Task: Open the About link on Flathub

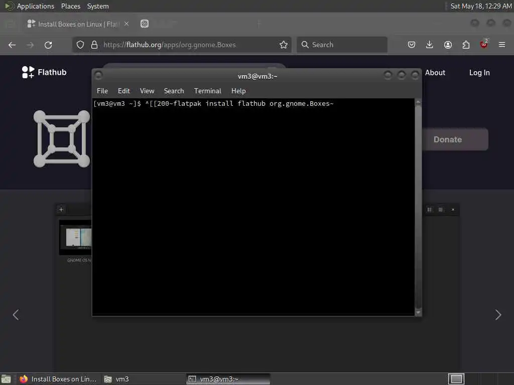Action: tap(435, 73)
